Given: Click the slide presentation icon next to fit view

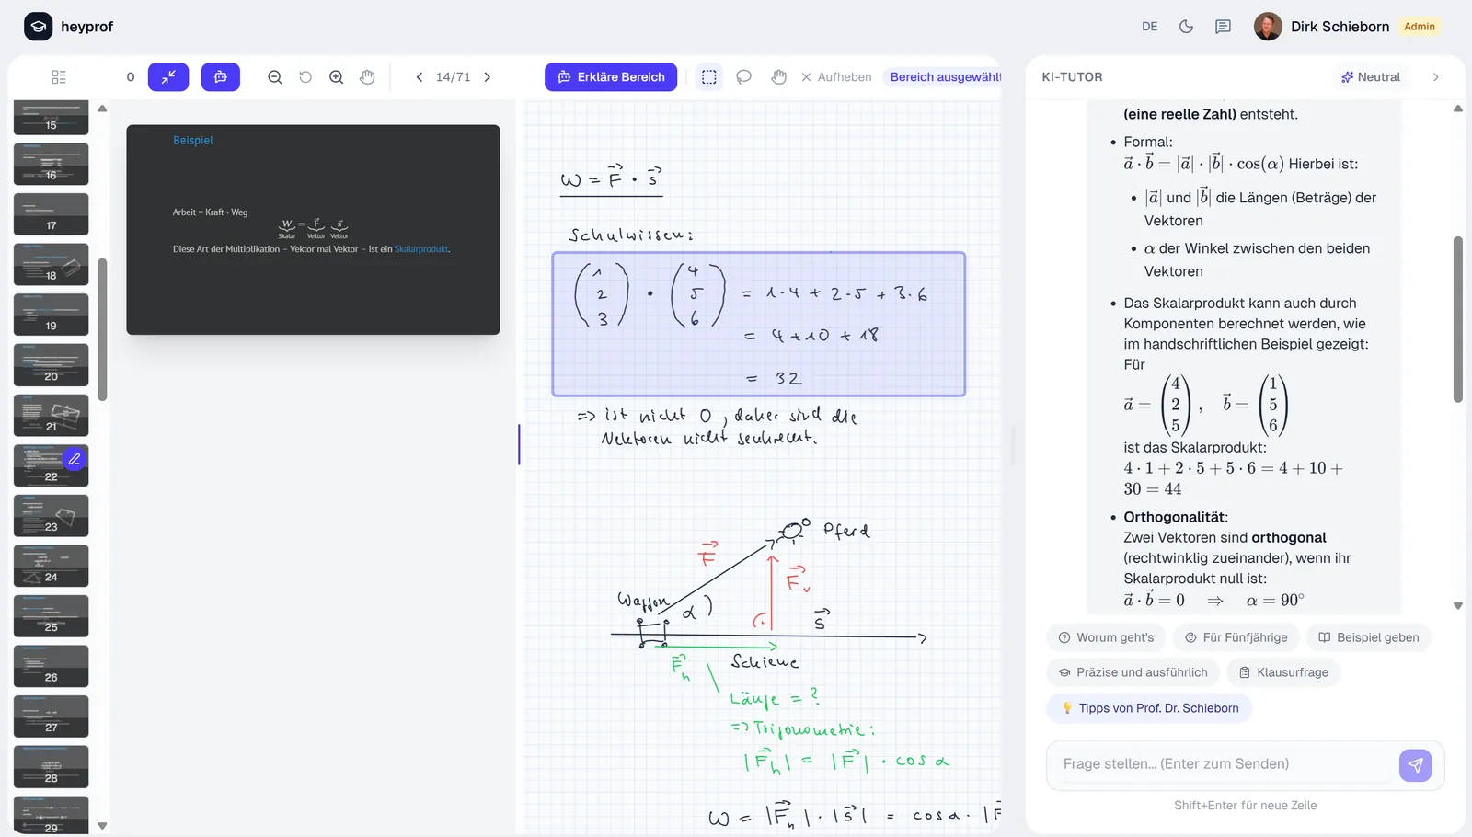Looking at the screenshot, I should click(221, 76).
